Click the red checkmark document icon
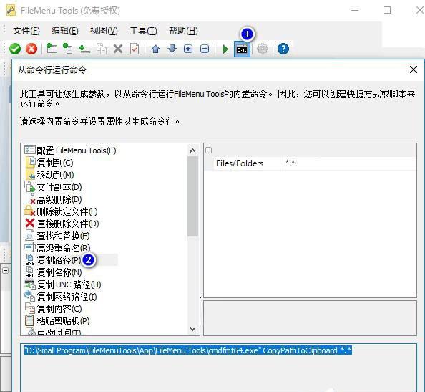Image resolution: width=425 pixels, height=392 pixels. (135, 49)
